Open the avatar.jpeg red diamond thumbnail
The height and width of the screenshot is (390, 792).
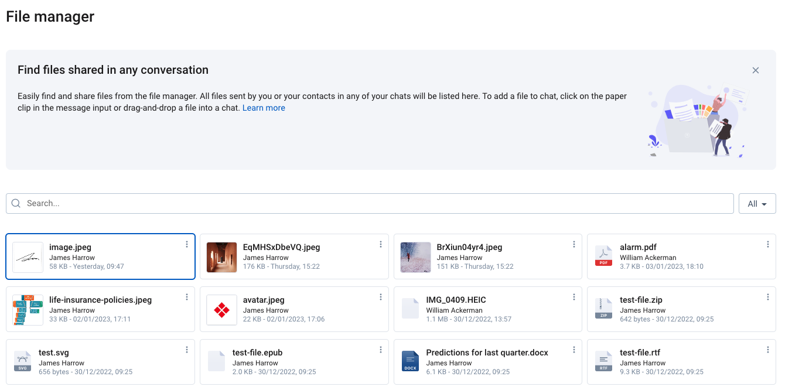pos(221,310)
